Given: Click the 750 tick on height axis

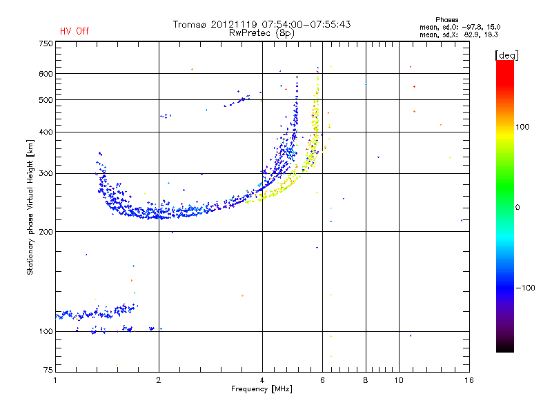Looking at the screenshot, I should (x=46, y=43).
